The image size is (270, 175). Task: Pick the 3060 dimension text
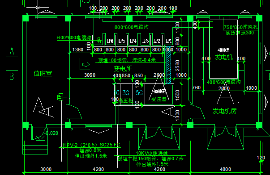tap(90, 75)
